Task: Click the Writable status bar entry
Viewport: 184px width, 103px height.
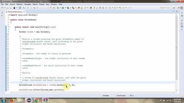Action: coord(106,96)
